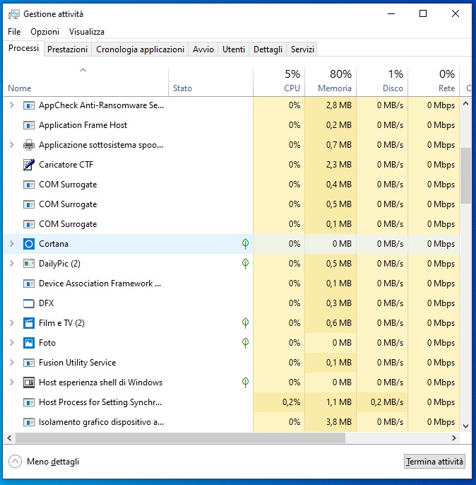Open the Visualizza menu

(86, 32)
